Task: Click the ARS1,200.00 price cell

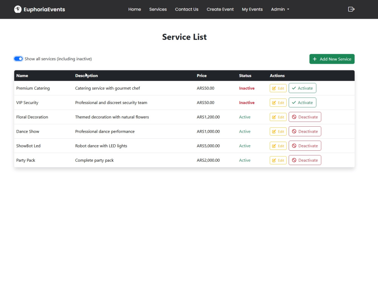Action: (x=208, y=117)
